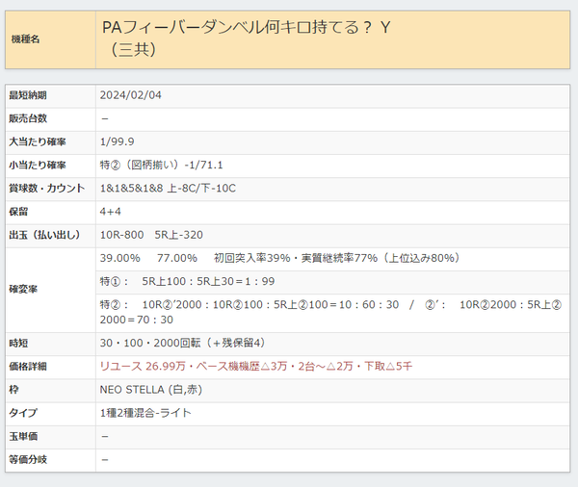Click the 販売台数 label
This screenshot has width=578, height=487.
coord(28,118)
